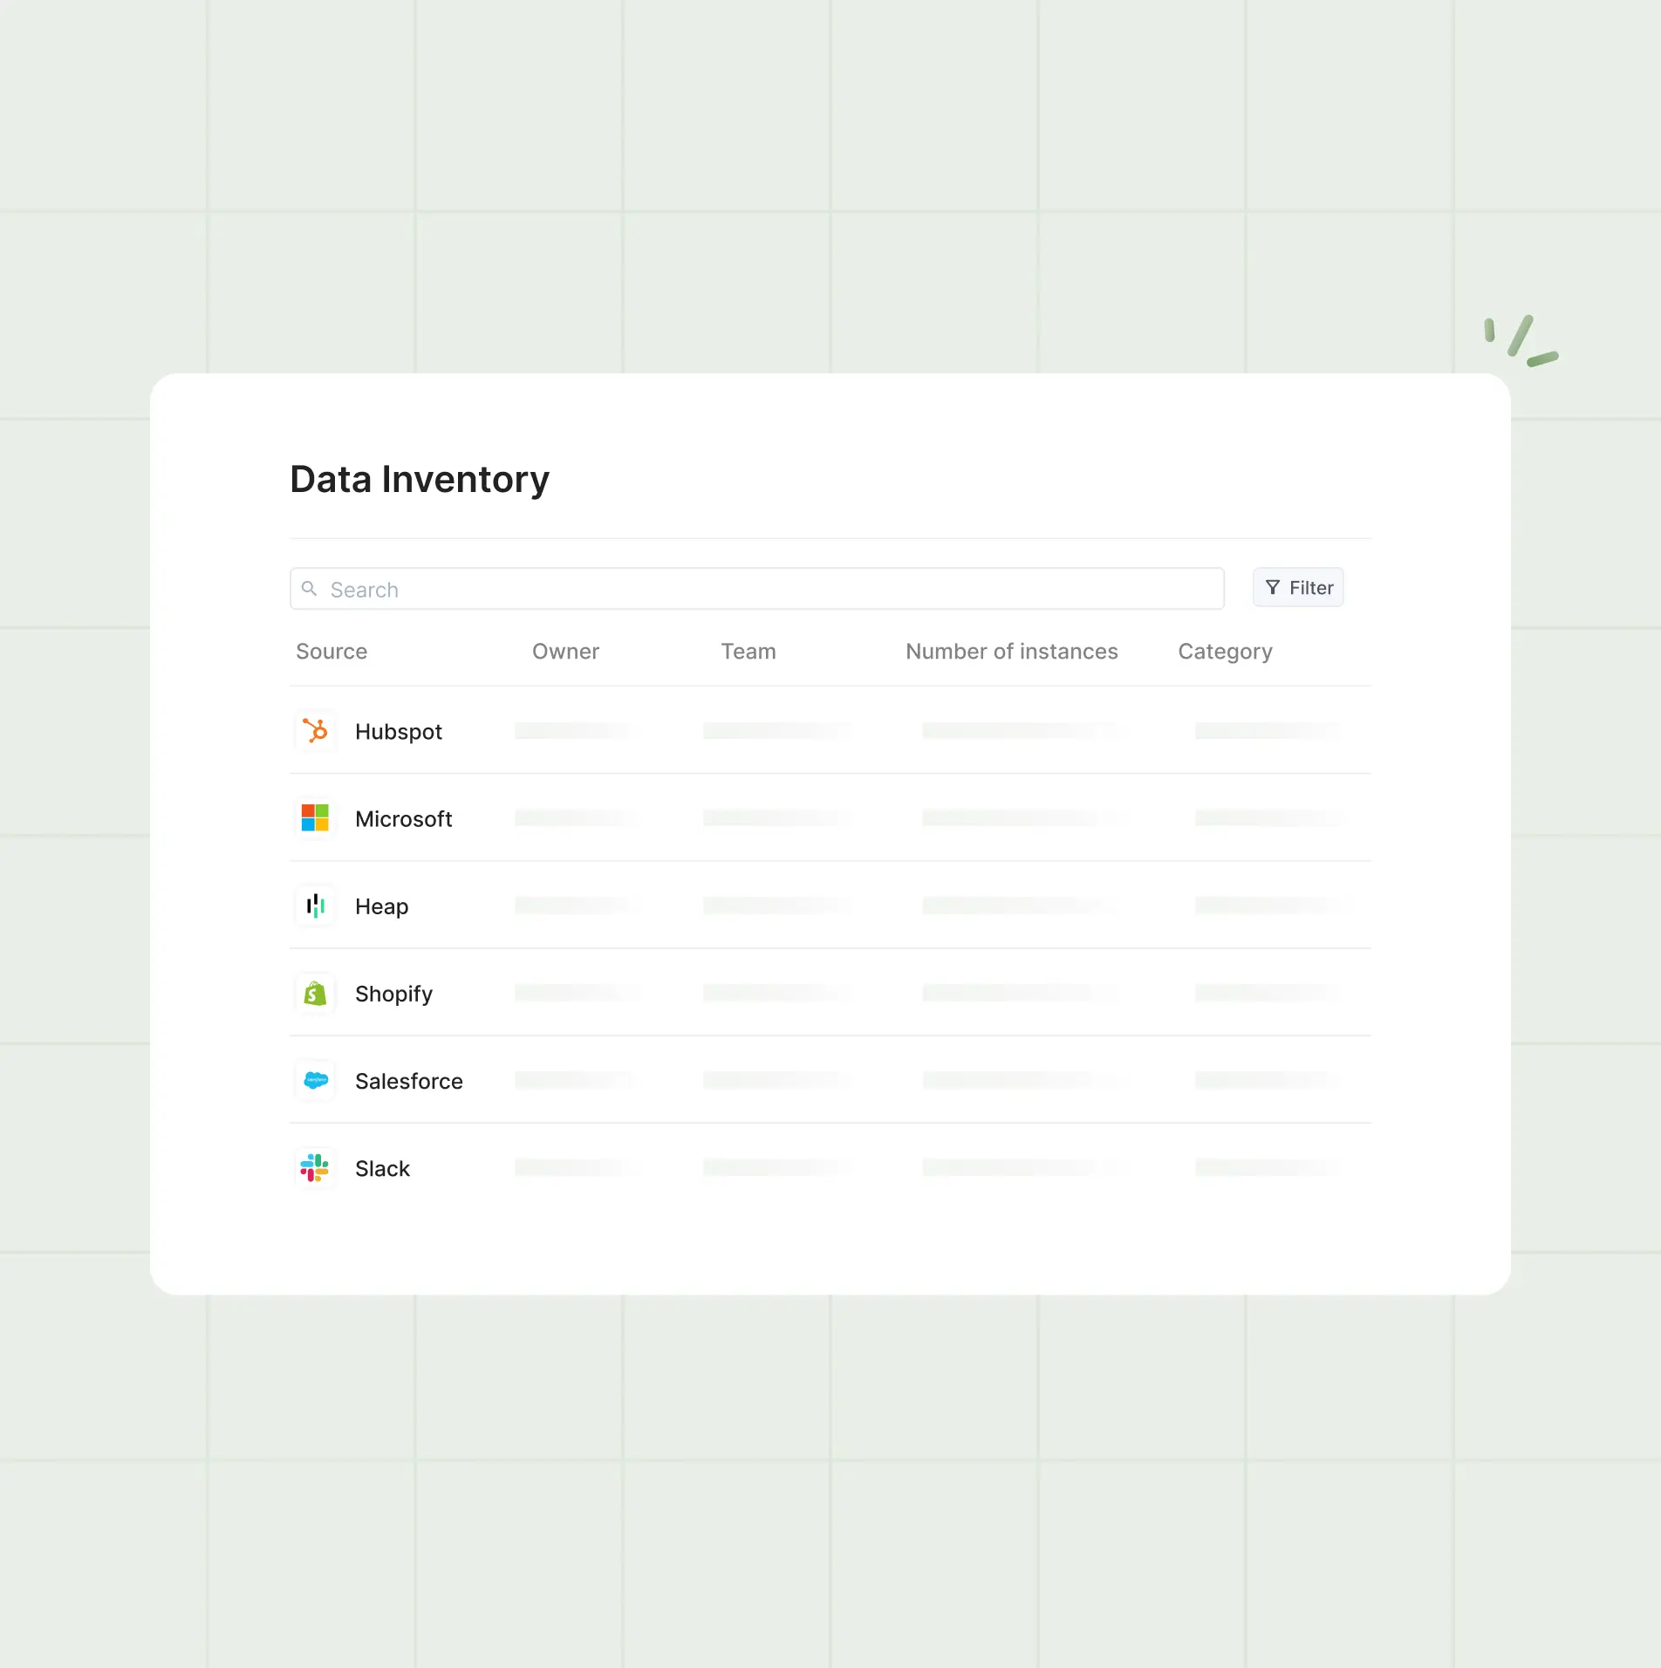This screenshot has width=1661, height=1668.
Task: Focus the Search input field
Action: (756, 589)
